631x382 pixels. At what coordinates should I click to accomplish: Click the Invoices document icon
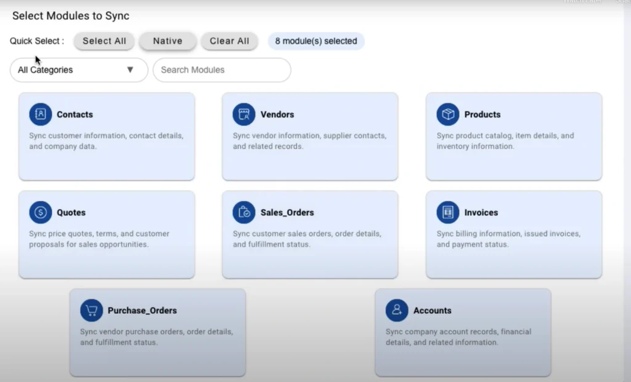(448, 212)
